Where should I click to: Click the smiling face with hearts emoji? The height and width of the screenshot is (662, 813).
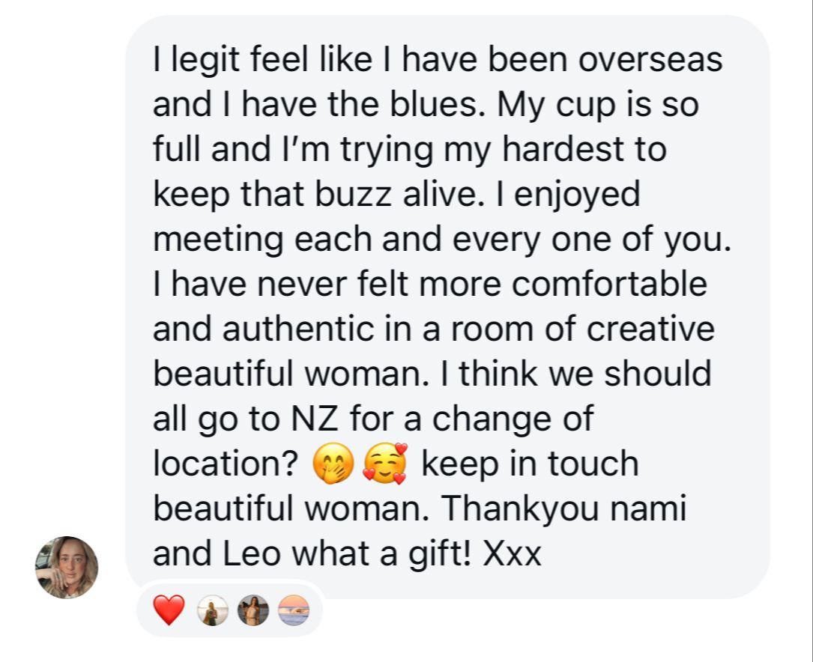(x=385, y=464)
